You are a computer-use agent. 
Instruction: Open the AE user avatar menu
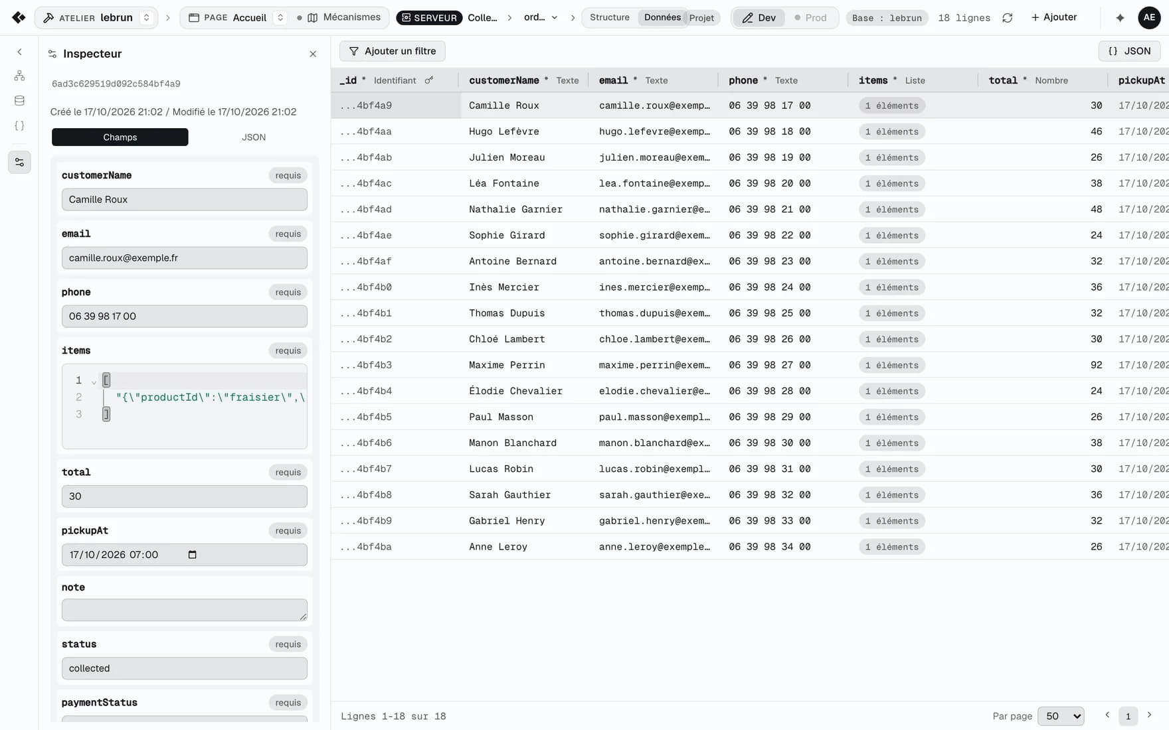point(1149,18)
